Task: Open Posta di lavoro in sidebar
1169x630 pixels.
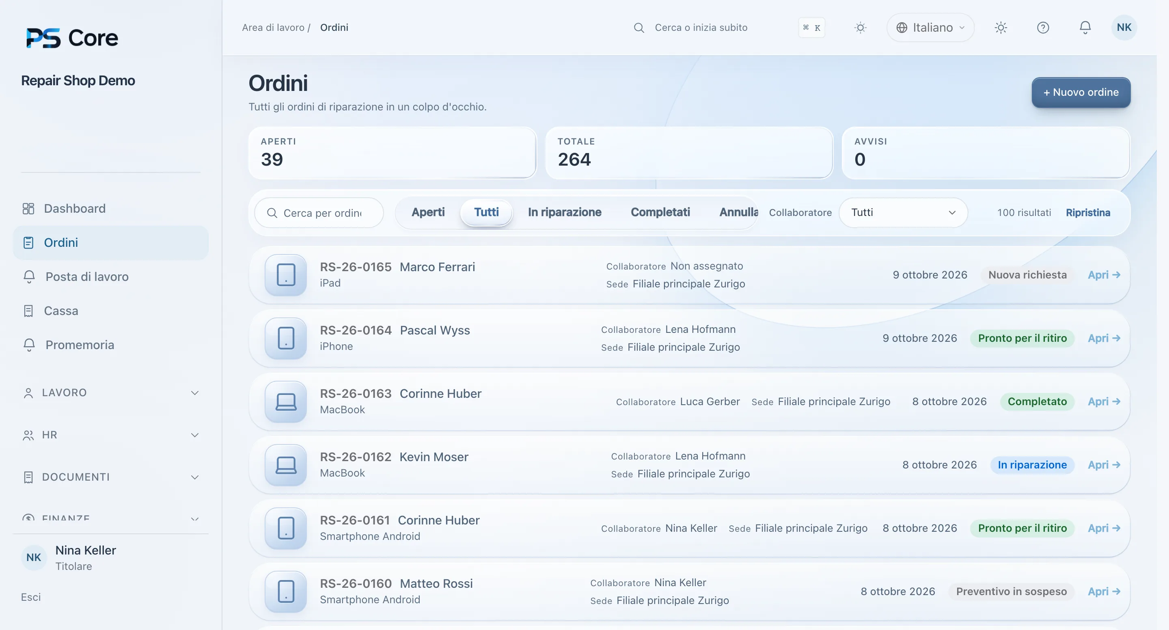Action: click(110, 276)
